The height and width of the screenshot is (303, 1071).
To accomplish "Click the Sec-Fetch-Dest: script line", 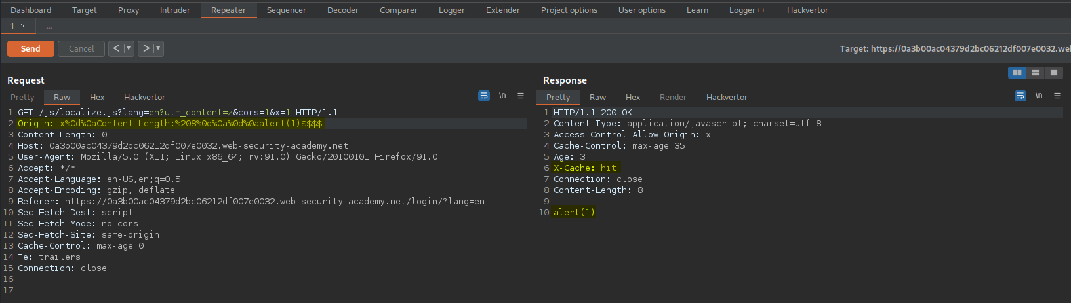I will click(75, 212).
